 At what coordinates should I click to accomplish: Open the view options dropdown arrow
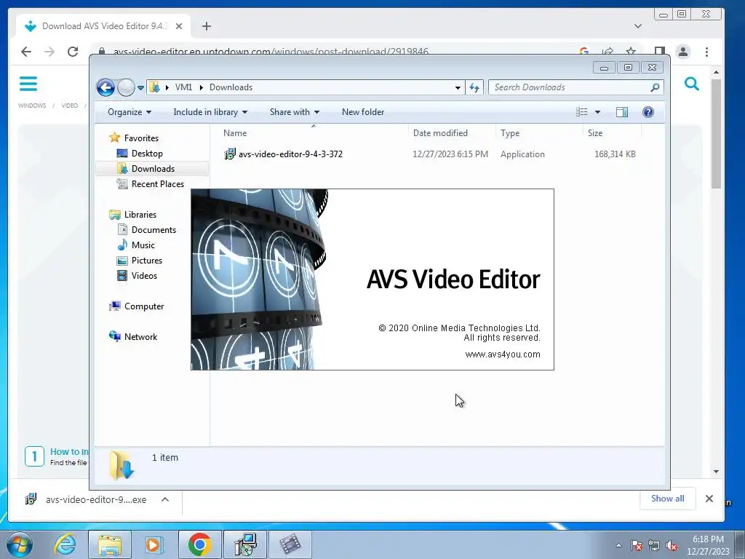[x=598, y=112]
